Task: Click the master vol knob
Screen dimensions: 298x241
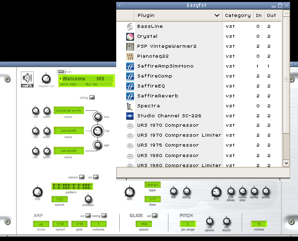Action: 46,79
